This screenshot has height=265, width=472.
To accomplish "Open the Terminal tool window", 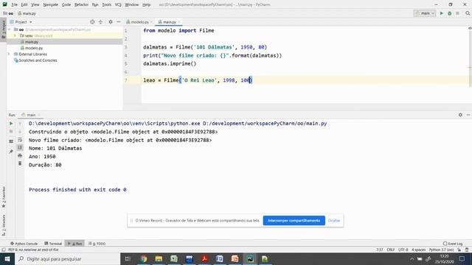I will (x=53, y=244).
